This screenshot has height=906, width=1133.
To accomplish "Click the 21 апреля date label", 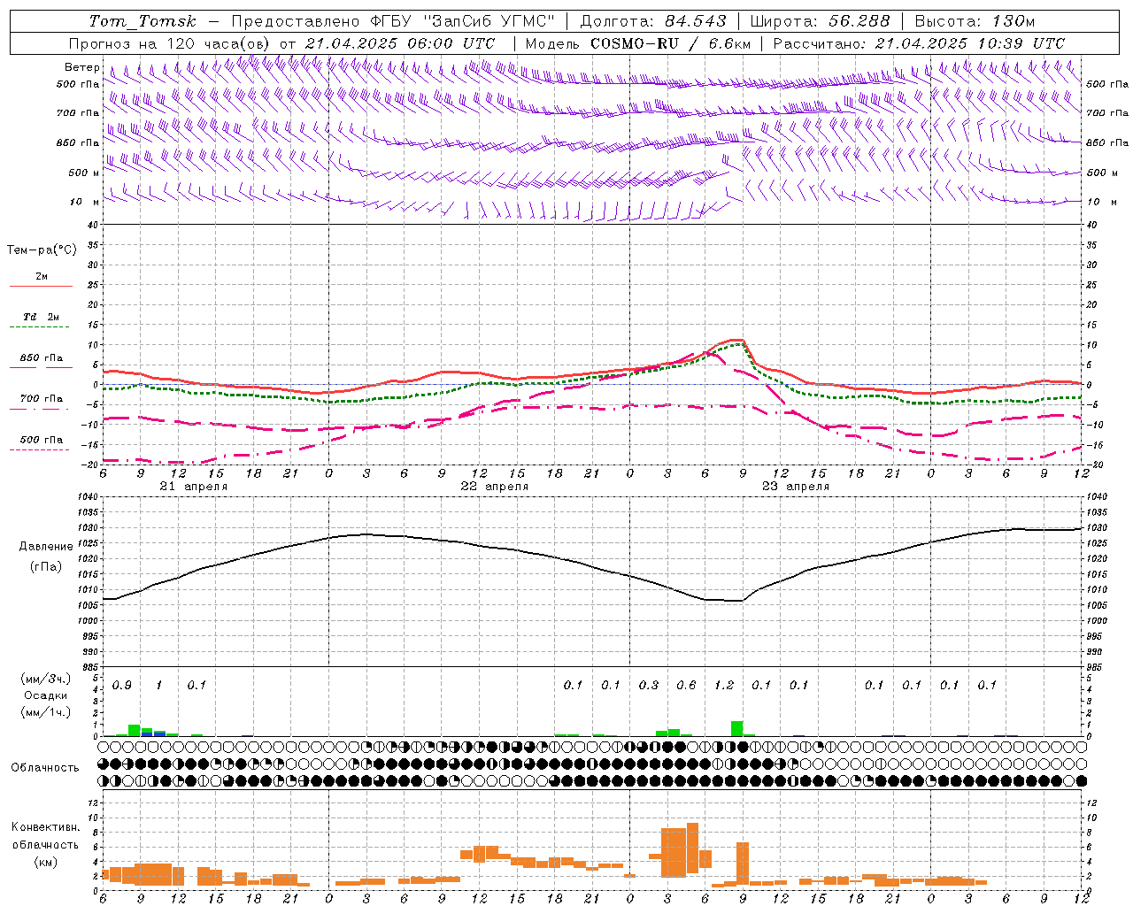I will pos(193,487).
